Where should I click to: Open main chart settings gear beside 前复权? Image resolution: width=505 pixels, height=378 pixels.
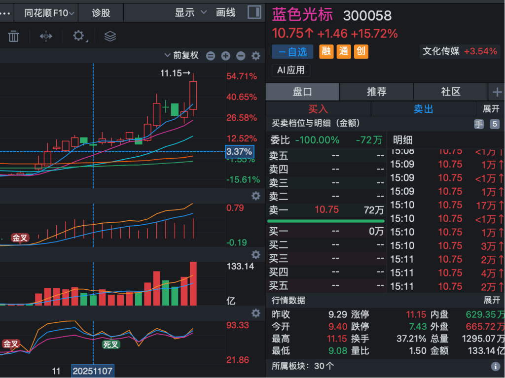point(255,56)
